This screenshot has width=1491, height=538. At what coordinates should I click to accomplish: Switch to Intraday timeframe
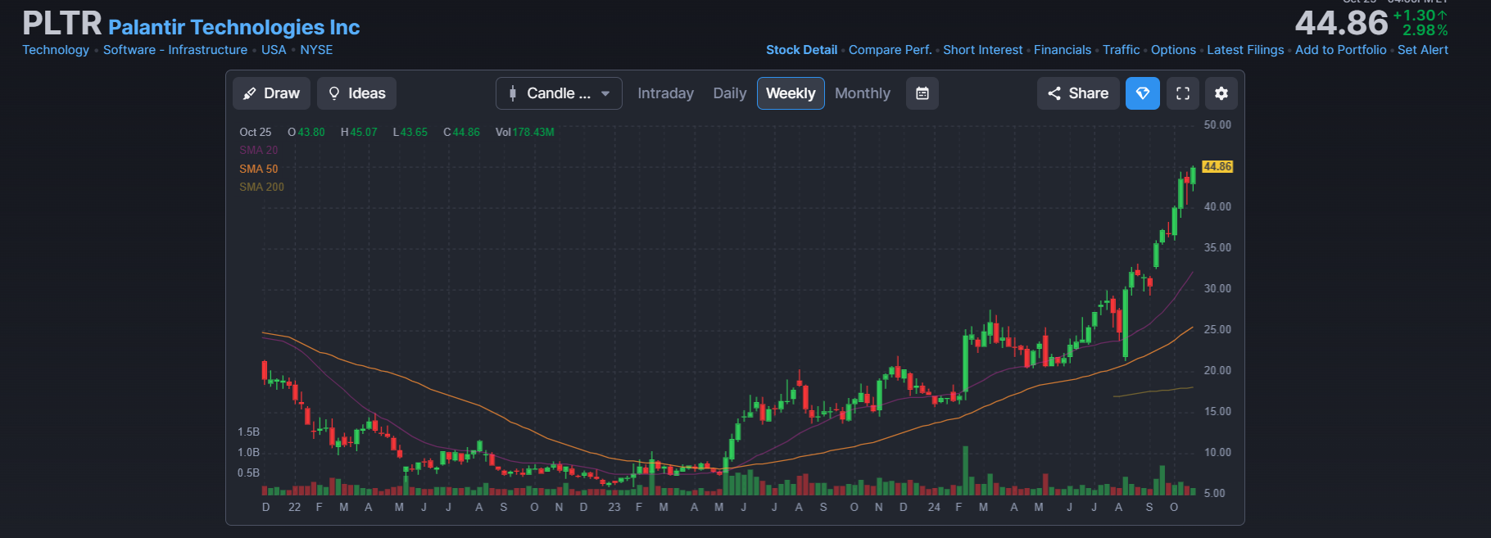pyautogui.click(x=665, y=93)
